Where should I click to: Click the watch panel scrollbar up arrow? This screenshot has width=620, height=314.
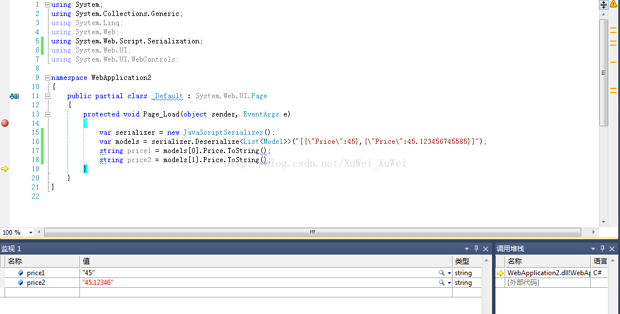(x=486, y=260)
